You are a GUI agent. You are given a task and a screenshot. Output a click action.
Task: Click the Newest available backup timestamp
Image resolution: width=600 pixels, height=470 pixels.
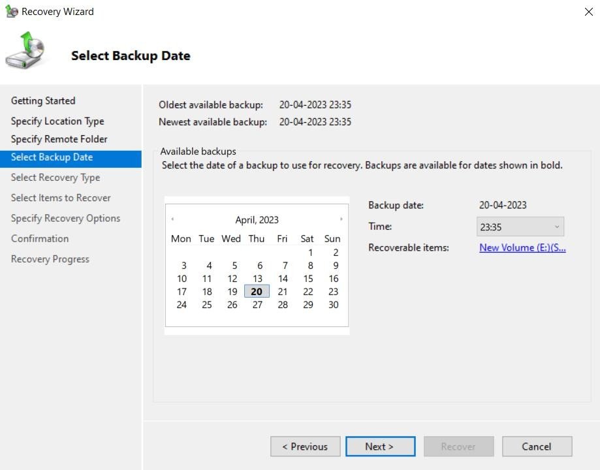pos(315,121)
